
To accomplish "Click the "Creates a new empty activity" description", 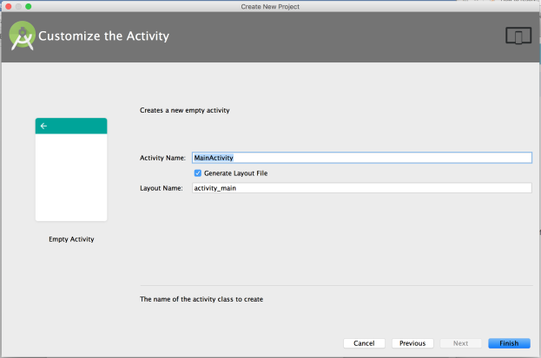I will point(190,111).
